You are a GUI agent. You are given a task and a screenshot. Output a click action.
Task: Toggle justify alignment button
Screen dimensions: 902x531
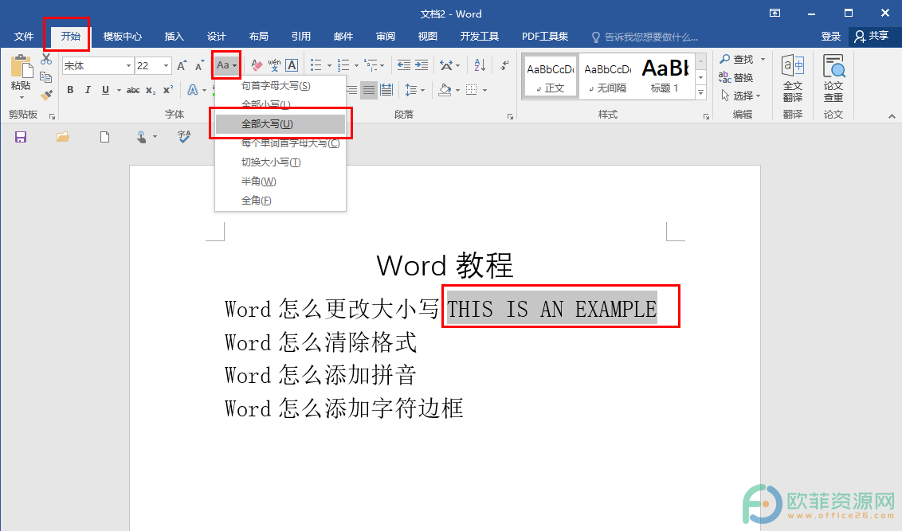point(369,90)
